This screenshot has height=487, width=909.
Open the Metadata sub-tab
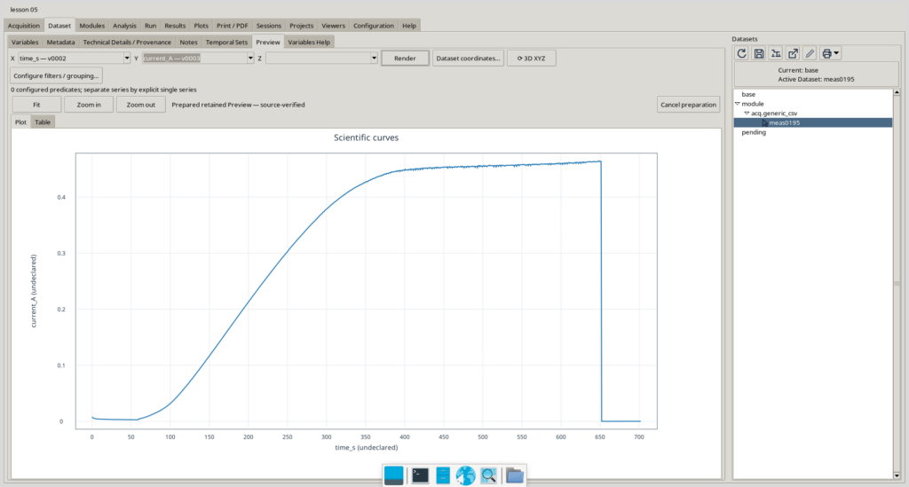pos(61,43)
